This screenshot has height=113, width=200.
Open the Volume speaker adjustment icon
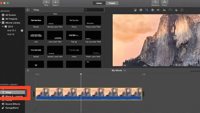click(158, 10)
